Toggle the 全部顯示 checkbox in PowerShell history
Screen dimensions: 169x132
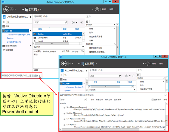pyautogui.click(x=152, y=100)
